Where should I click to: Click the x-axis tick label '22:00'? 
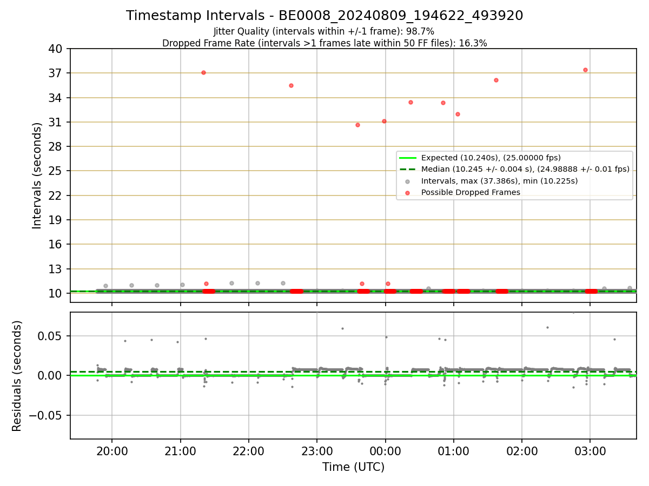(x=249, y=450)
